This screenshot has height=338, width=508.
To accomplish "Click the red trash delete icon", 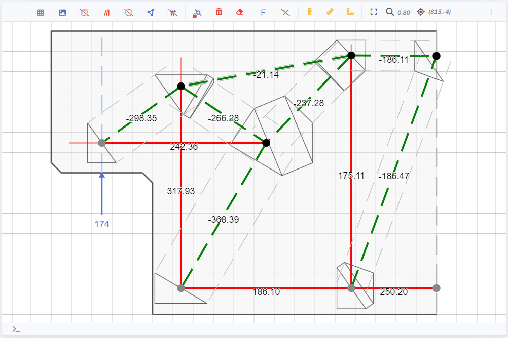I will pyautogui.click(x=219, y=12).
